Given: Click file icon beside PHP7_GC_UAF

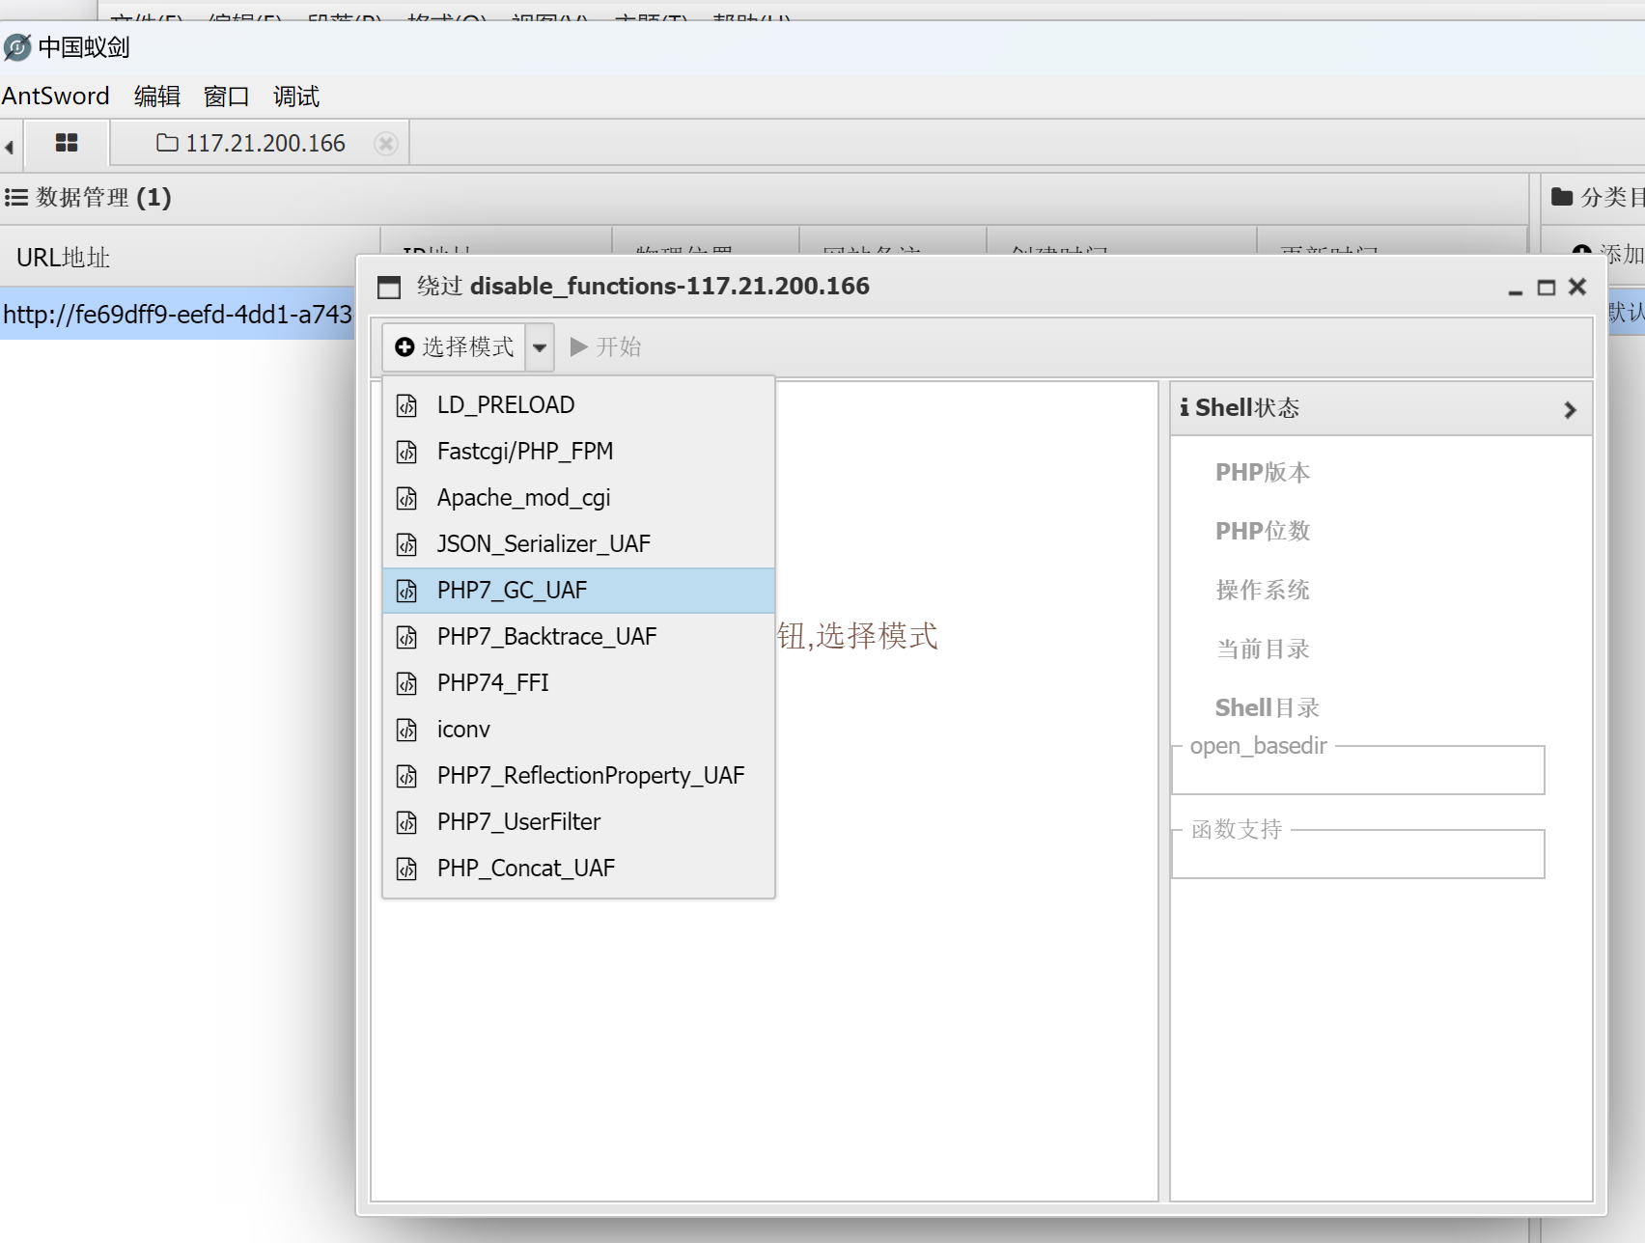Looking at the screenshot, I should click(406, 591).
